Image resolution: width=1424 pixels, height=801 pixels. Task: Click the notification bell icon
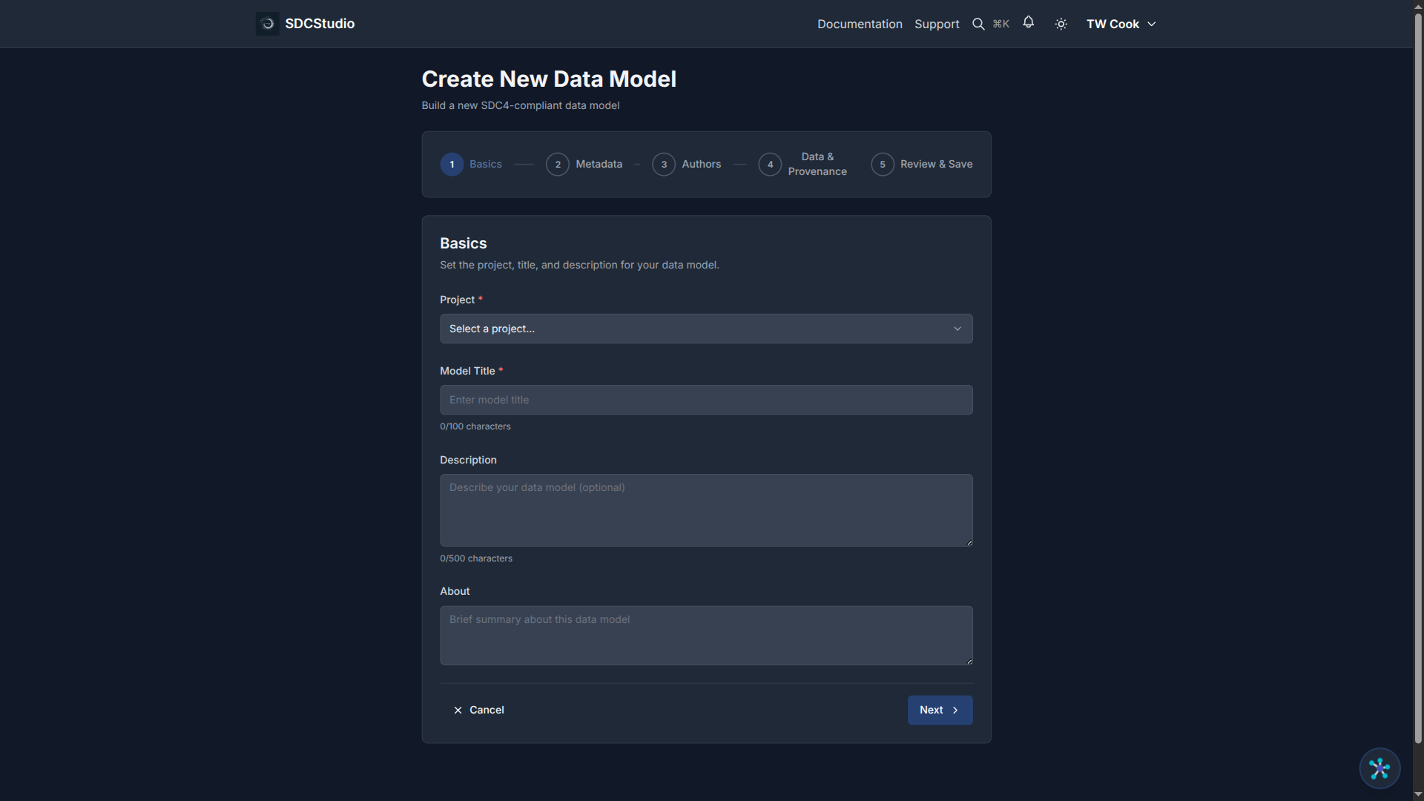coord(1029,23)
